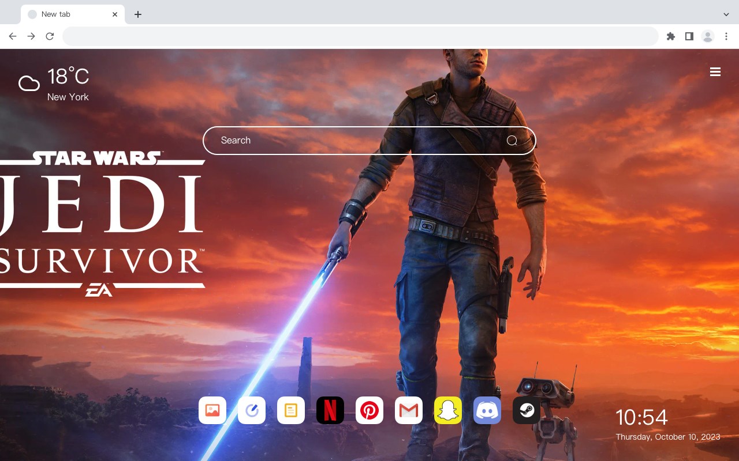Click the 10:54 clock display

click(x=641, y=417)
